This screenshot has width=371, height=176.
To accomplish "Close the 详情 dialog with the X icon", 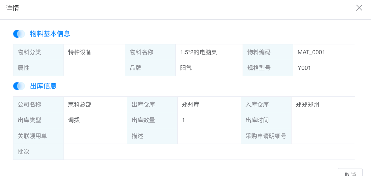I will [359, 8].
